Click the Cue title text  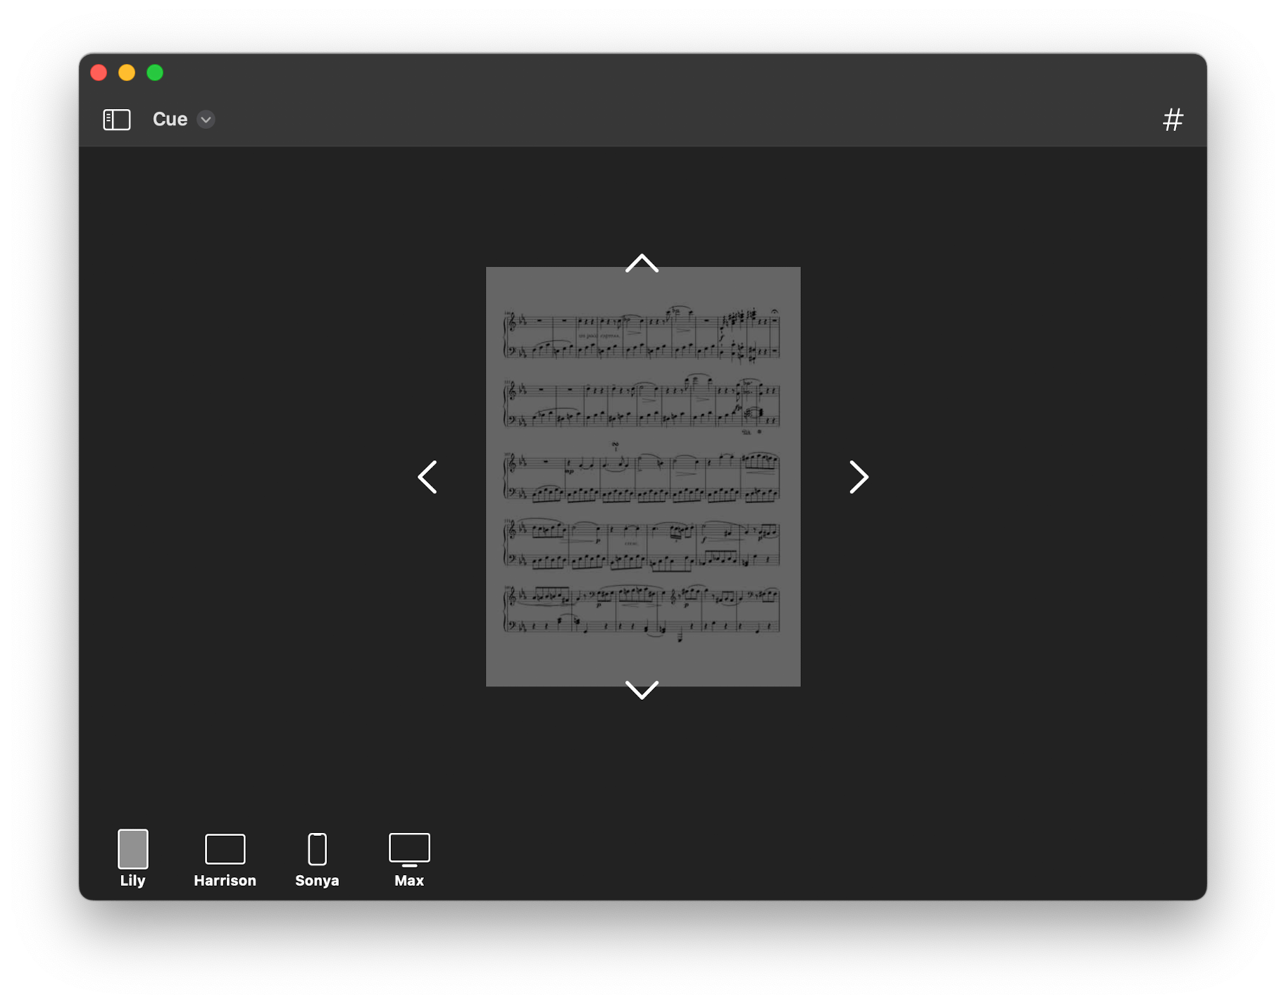click(170, 120)
